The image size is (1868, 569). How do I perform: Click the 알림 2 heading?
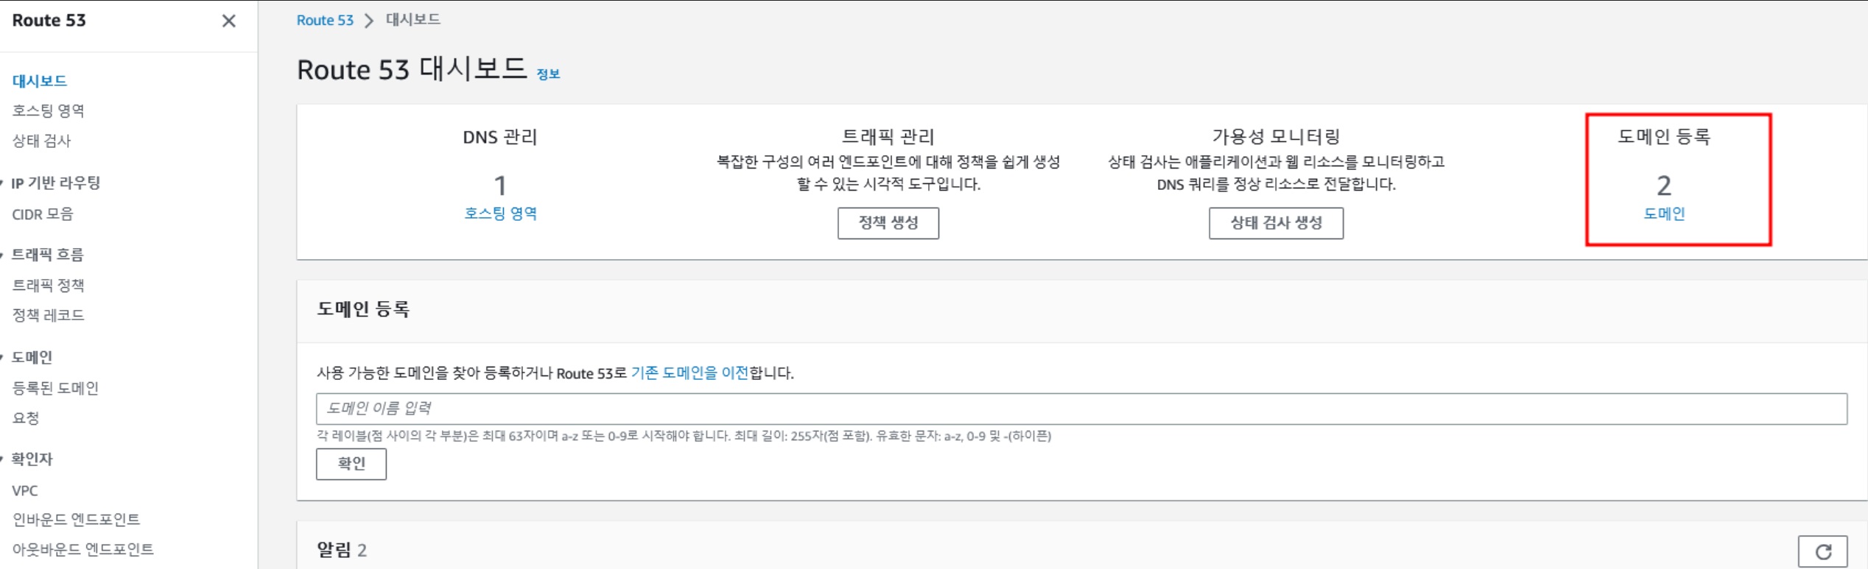point(342,550)
